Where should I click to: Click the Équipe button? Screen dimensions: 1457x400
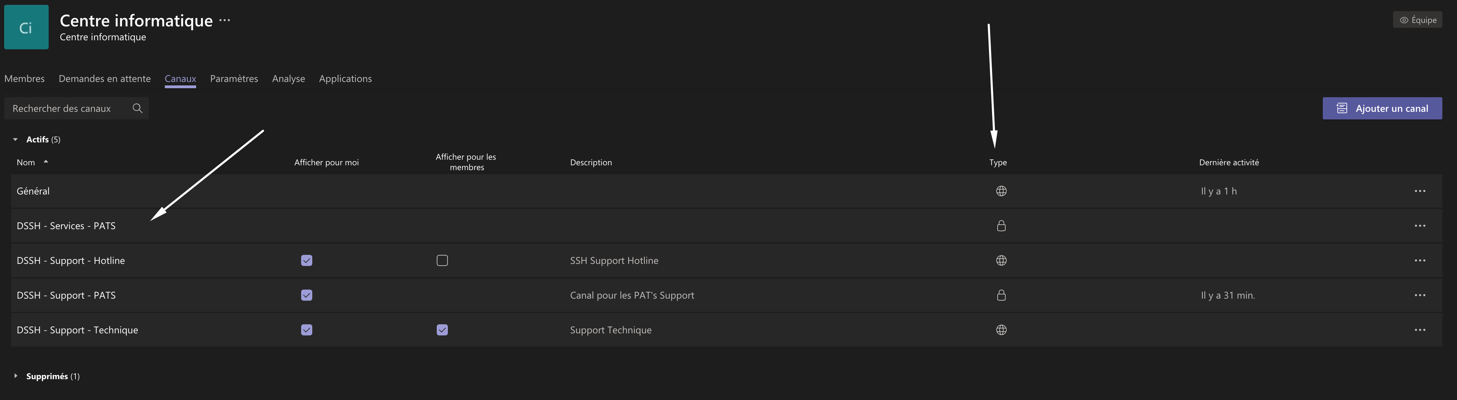pos(1417,20)
